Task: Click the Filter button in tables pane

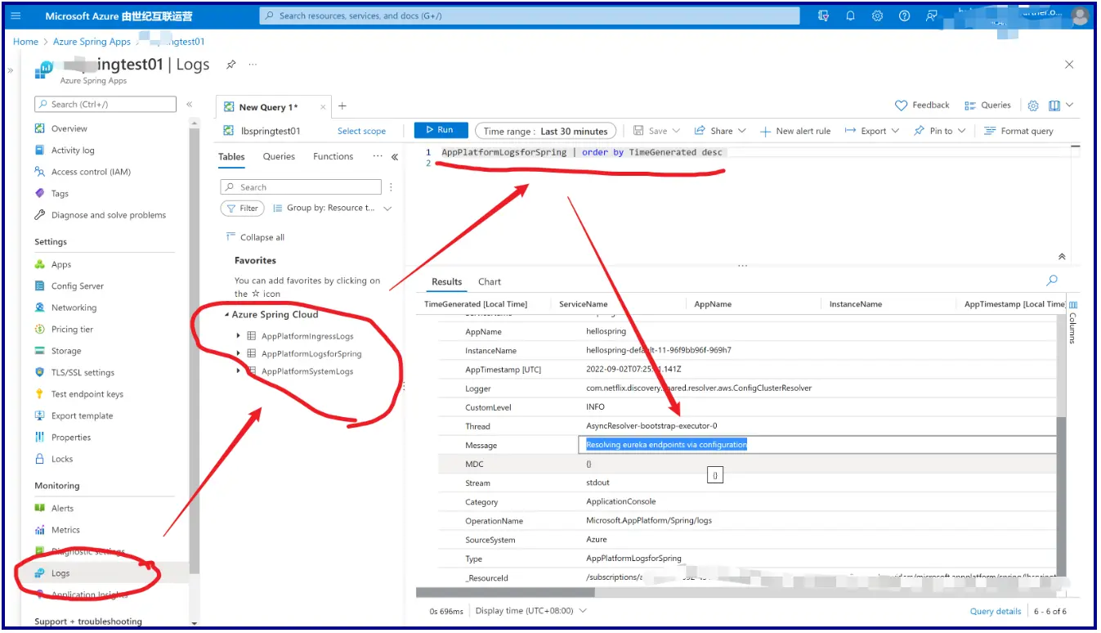Action: (242, 209)
